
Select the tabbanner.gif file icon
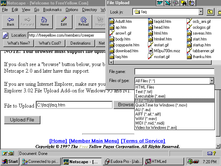189,51
